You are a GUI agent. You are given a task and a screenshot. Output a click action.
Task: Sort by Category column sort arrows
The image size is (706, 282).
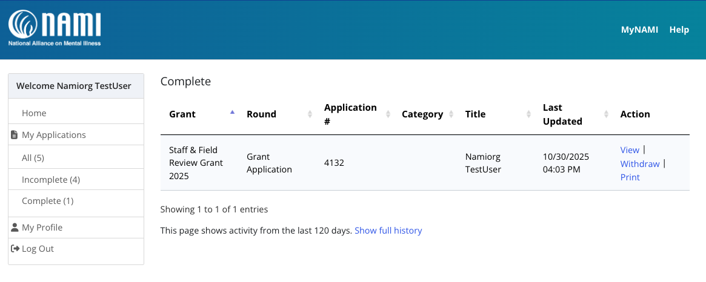[x=451, y=114]
